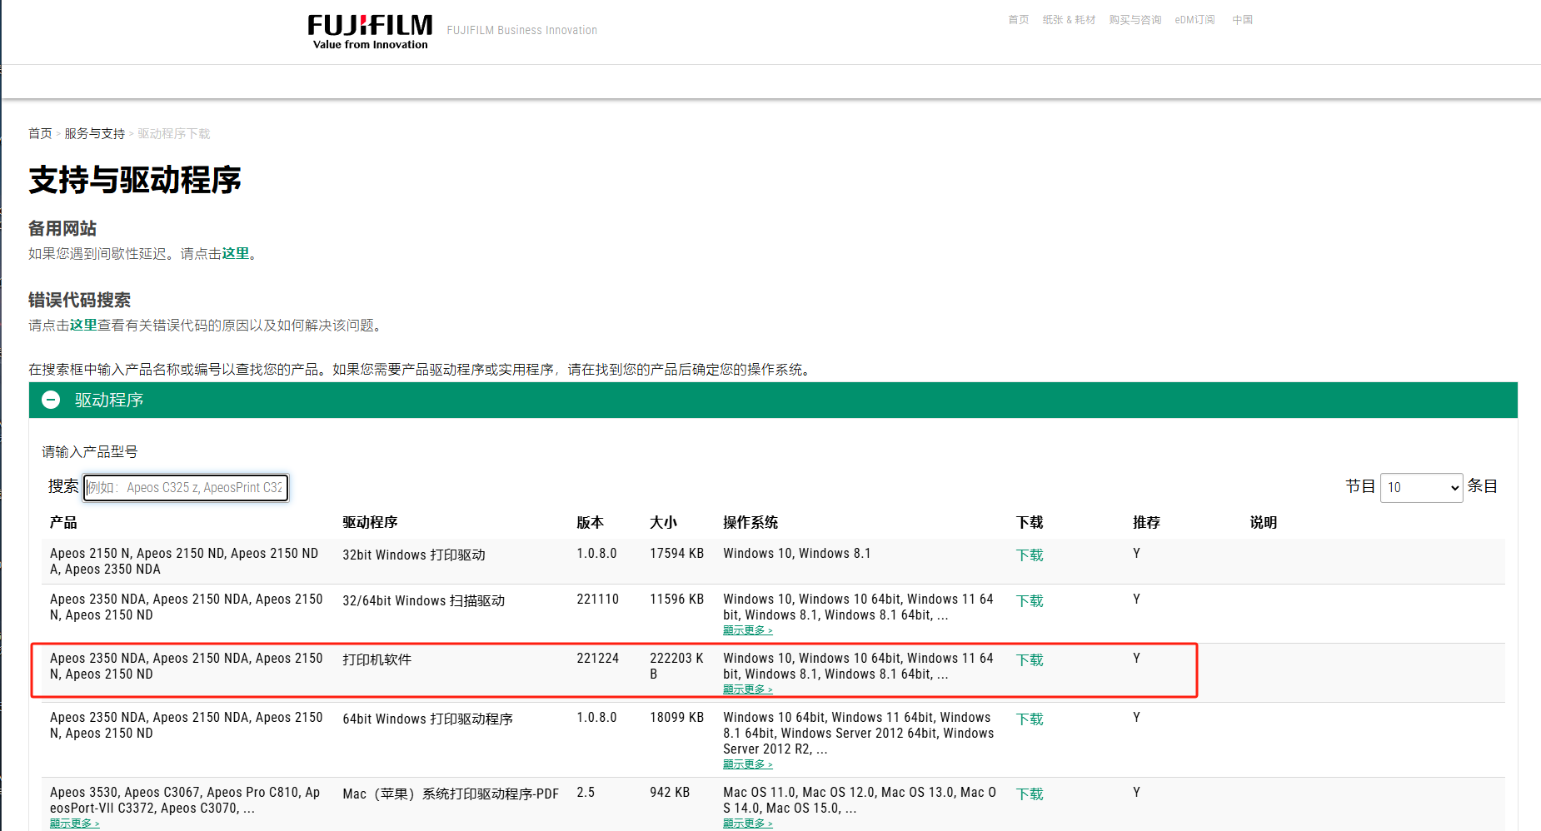Click the 错误代码搜索 heading
The image size is (1541, 831).
click(79, 301)
